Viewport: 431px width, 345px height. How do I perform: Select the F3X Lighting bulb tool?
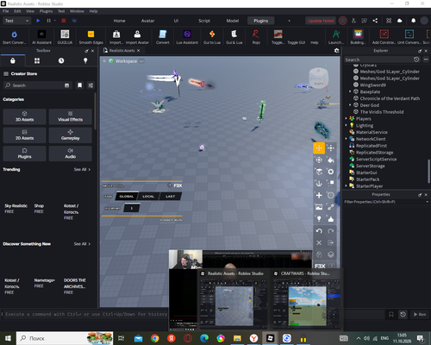tap(319, 219)
